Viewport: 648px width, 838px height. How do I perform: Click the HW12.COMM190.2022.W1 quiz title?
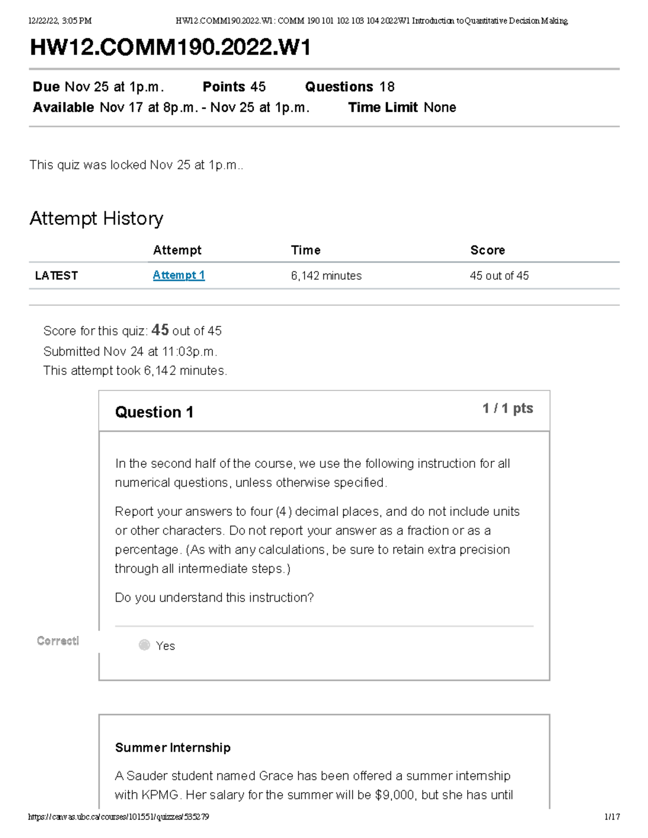pyautogui.click(x=170, y=47)
